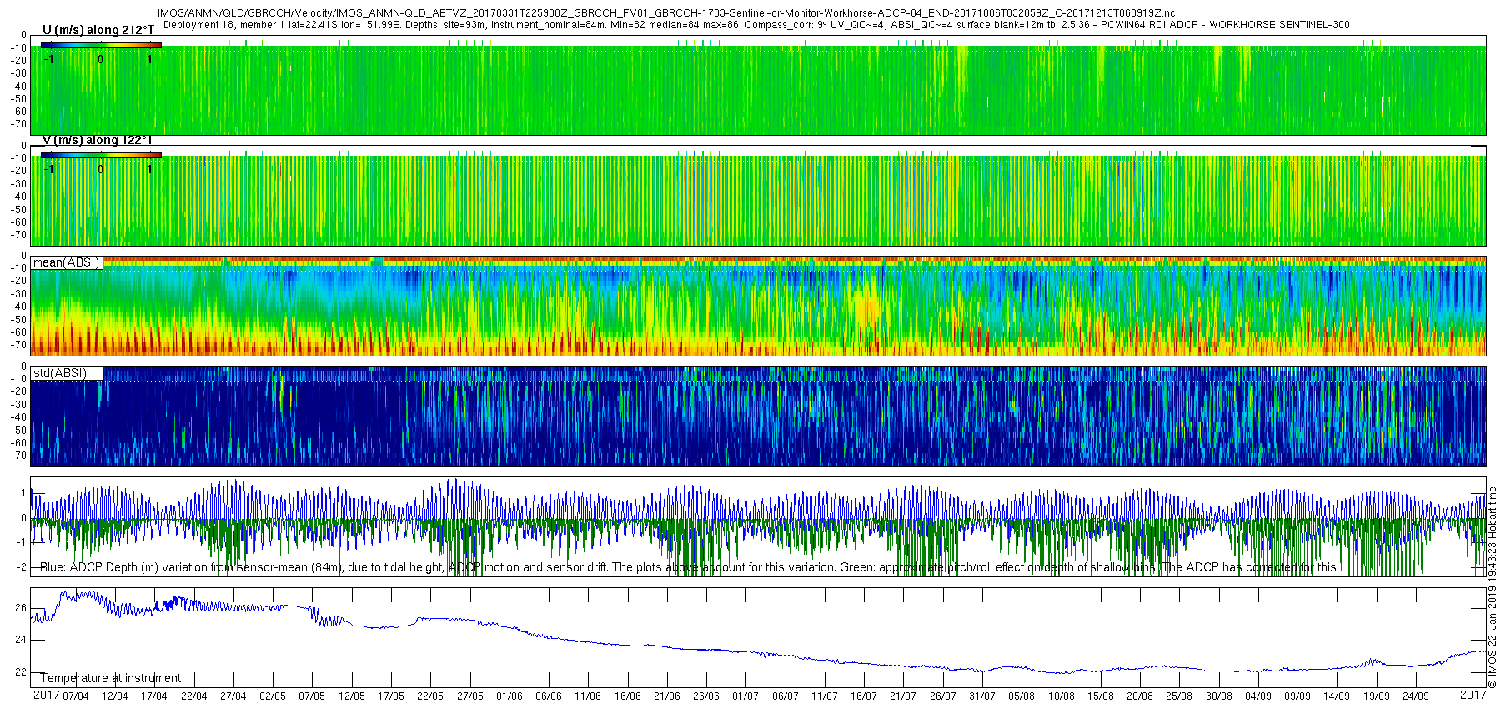Choose the 31/07 date tick label

click(x=982, y=696)
